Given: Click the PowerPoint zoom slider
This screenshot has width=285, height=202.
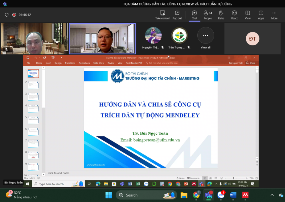Looking at the screenshot, I should 234,178.
